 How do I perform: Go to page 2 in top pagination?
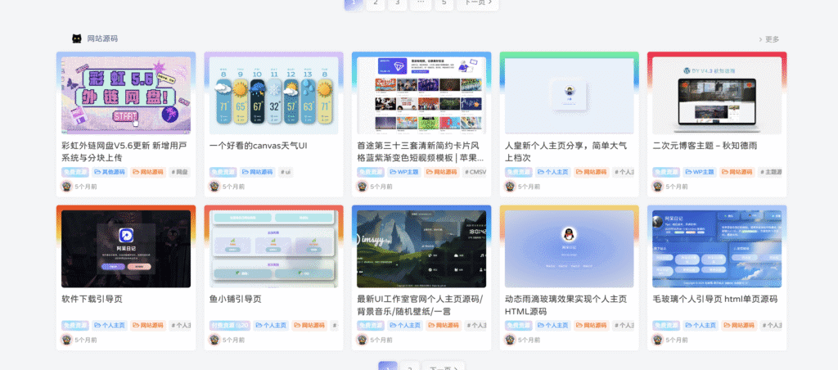coord(375,4)
